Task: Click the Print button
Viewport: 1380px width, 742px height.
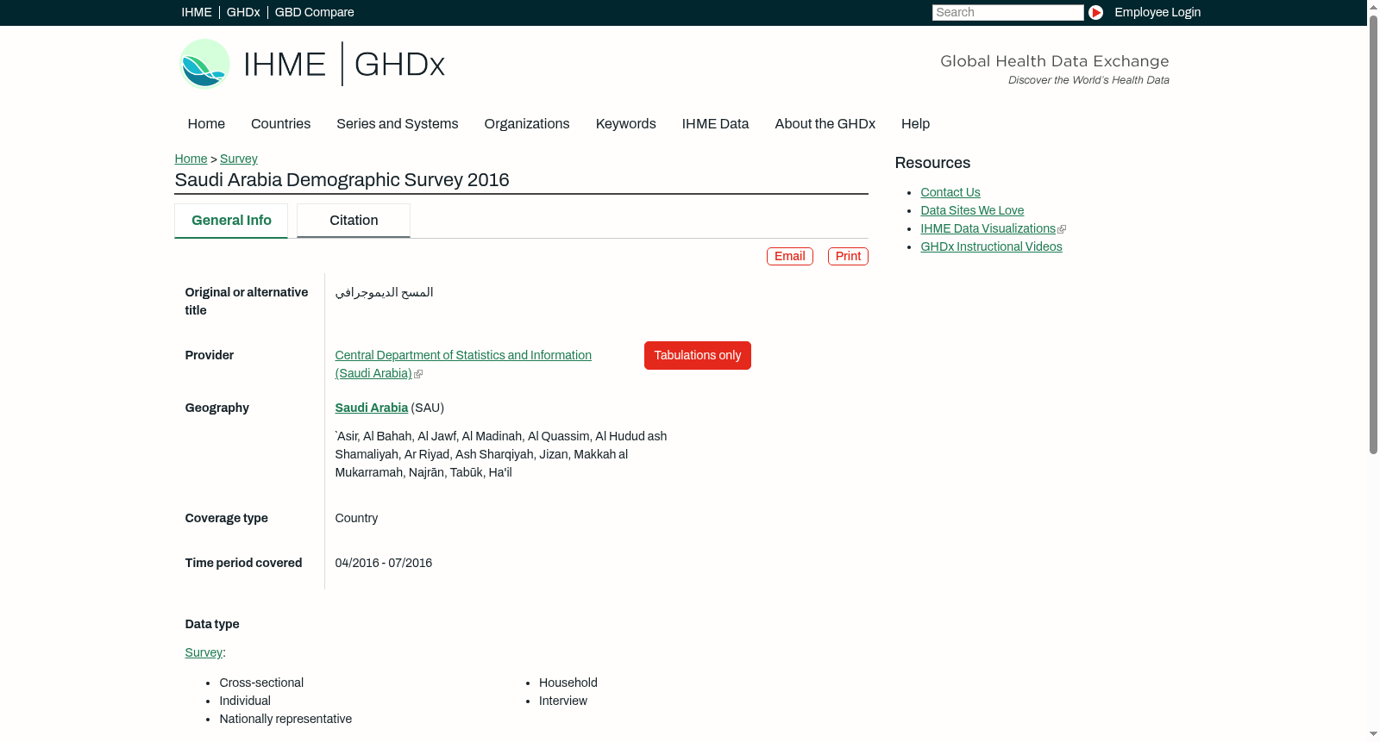Action: pyautogui.click(x=848, y=256)
